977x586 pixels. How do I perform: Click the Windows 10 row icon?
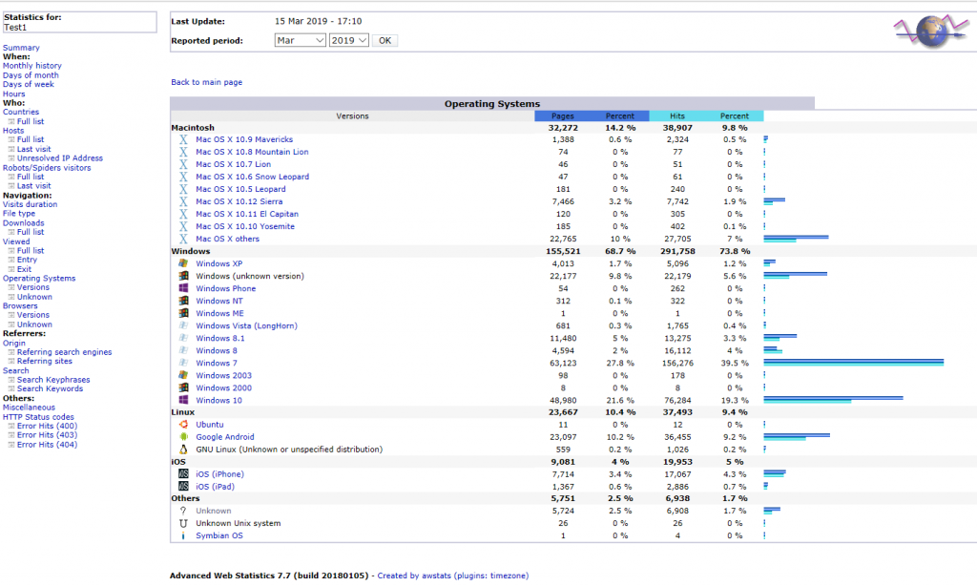click(x=183, y=400)
